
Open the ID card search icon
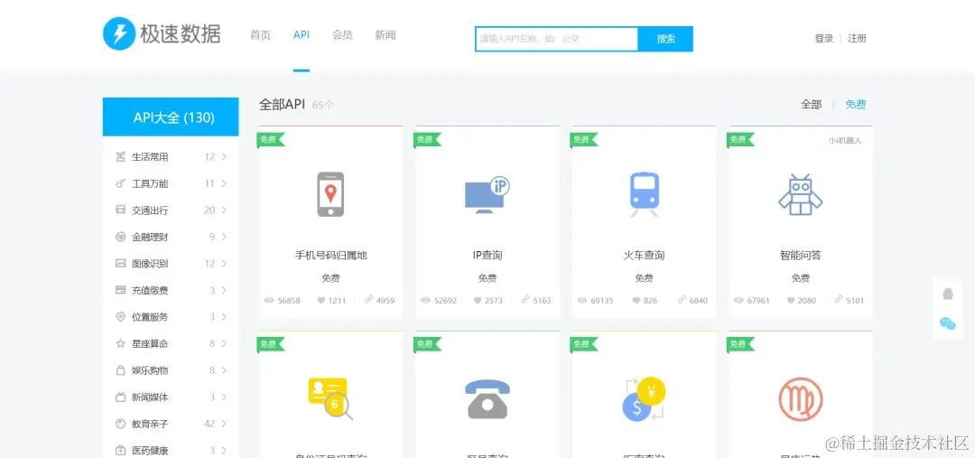click(x=330, y=398)
